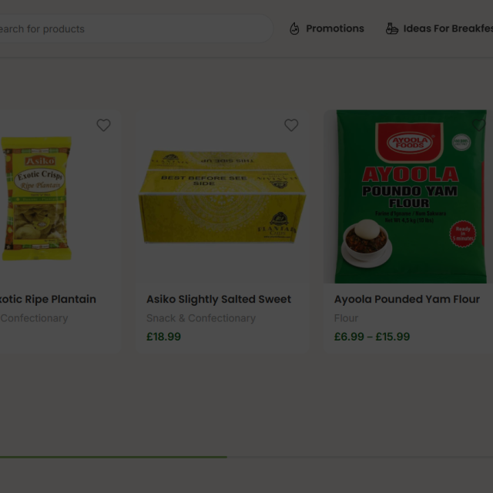Add Asiko Slightly Salted Sweet to wishlist

click(x=291, y=125)
